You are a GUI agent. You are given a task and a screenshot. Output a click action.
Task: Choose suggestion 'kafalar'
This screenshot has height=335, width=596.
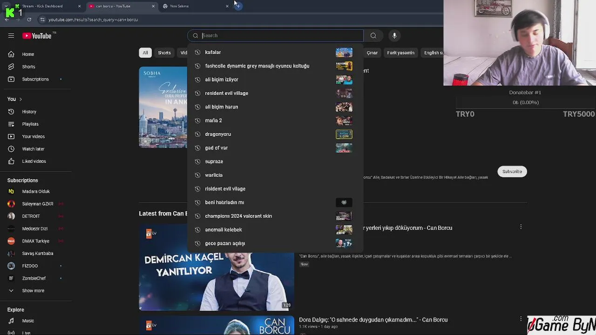pos(275,53)
